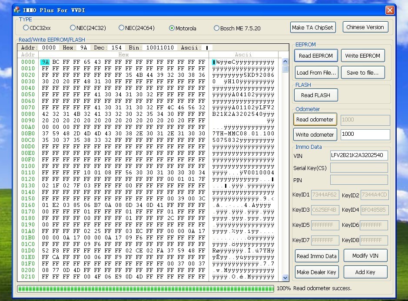
Task: Click the read odometer value field
Action: tap(365, 120)
